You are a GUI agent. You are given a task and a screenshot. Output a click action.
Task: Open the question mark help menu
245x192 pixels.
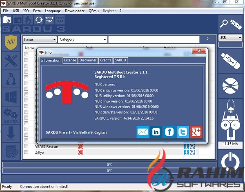120,11
